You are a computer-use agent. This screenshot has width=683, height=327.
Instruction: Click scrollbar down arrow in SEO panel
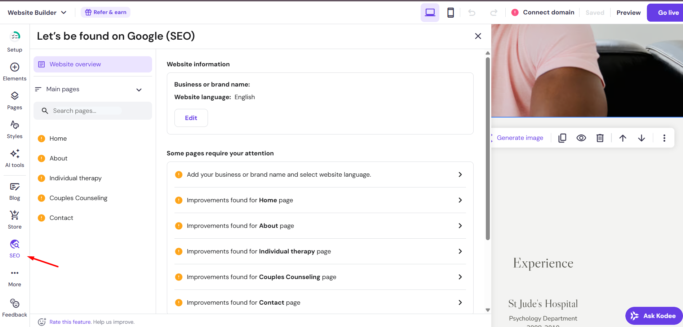pos(488,310)
